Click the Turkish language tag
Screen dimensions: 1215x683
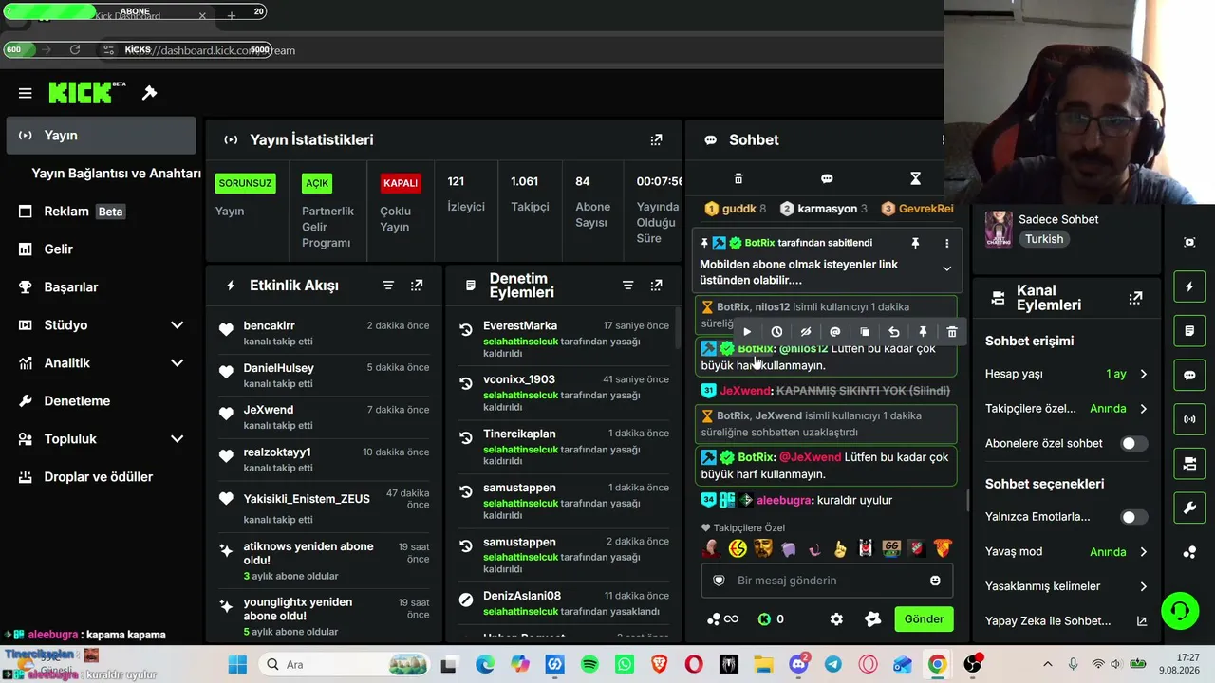[1044, 239]
